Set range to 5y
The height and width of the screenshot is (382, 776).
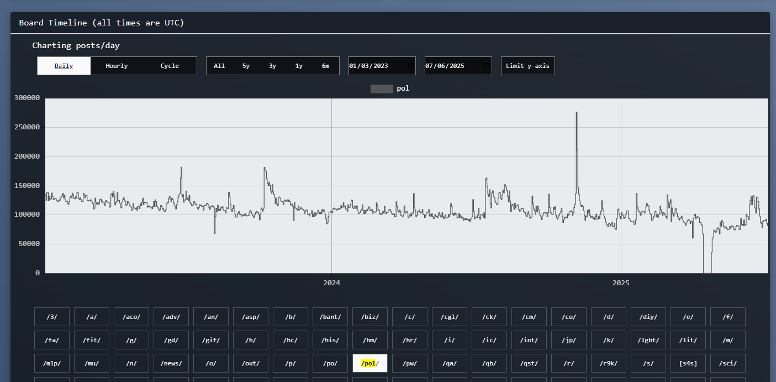[x=246, y=66]
